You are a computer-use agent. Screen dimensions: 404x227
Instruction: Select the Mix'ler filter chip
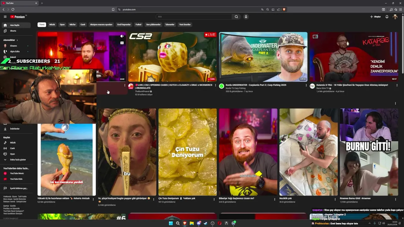(x=73, y=25)
